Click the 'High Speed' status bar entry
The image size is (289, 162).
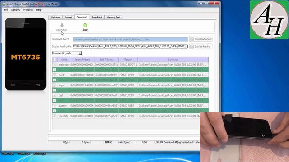pos(124,142)
